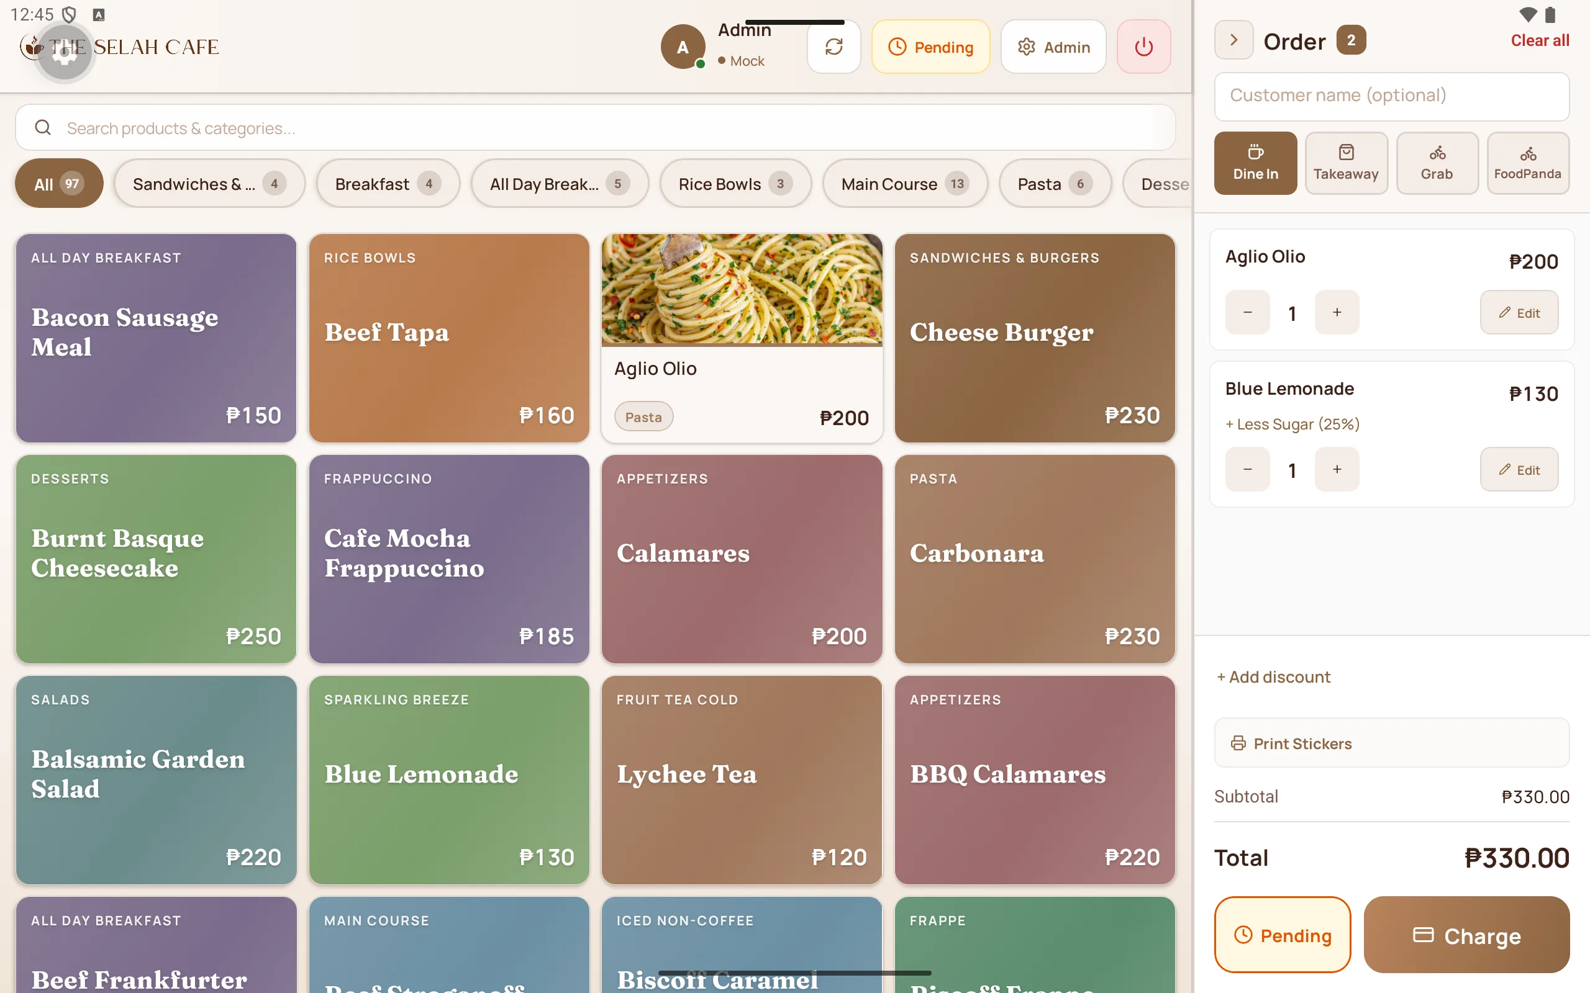Edit the Aglio Olio order item

coord(1519,313)
